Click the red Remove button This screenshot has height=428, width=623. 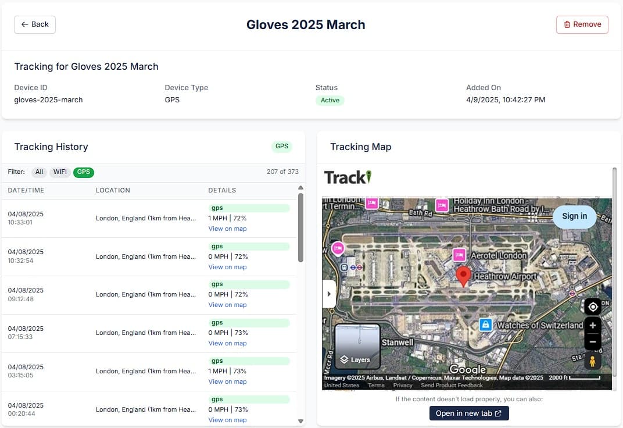tap(582, 24)
